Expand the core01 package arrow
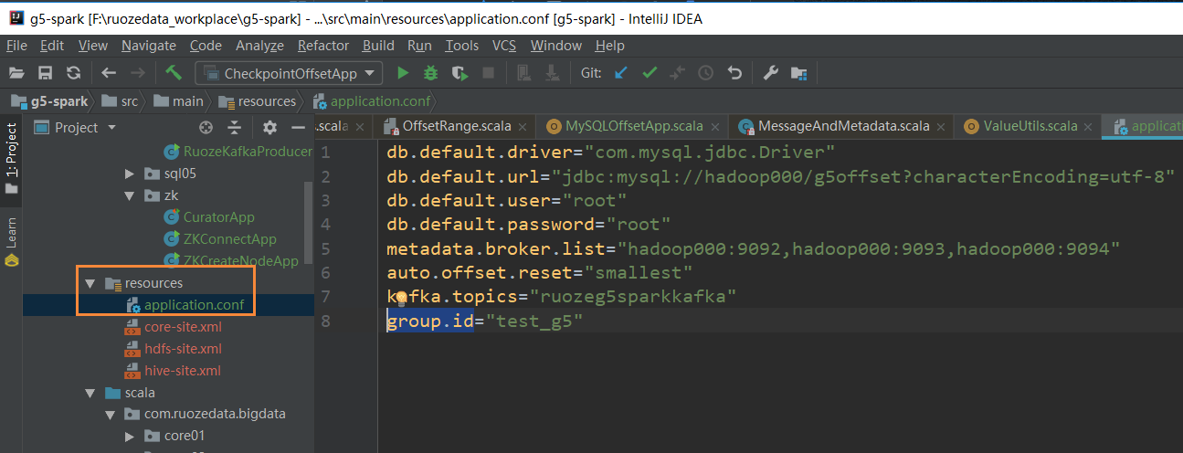Screen dimensions: 1183x453 pyautogui.click(x=130, y=437)
